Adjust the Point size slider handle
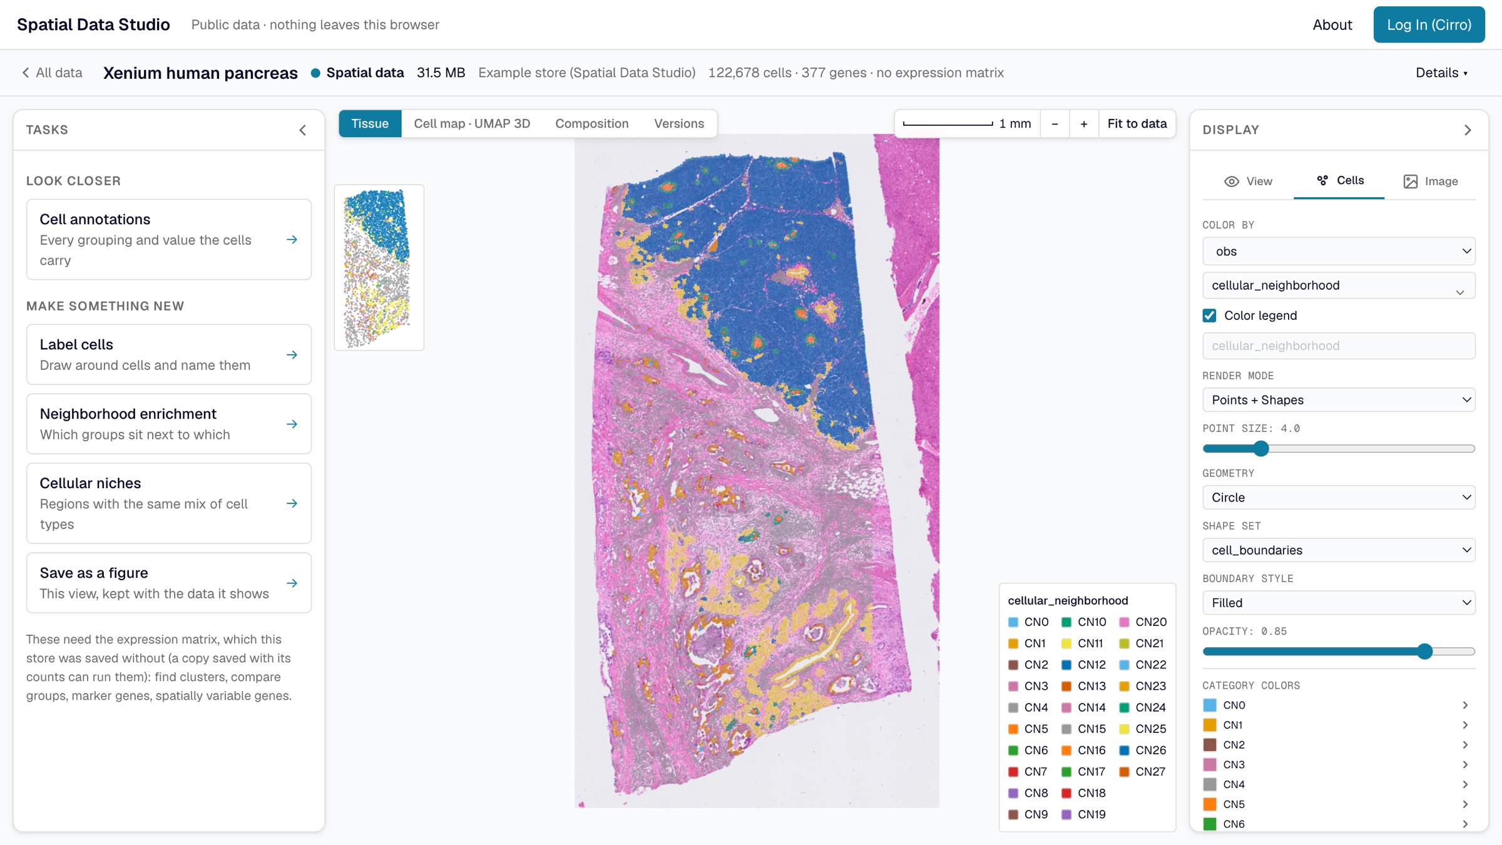Image resolution: width=1502 pixels, height=845 pixels. (1261, 449)
